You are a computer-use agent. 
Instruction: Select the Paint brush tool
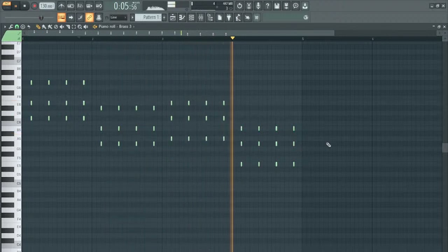(44, 27)
